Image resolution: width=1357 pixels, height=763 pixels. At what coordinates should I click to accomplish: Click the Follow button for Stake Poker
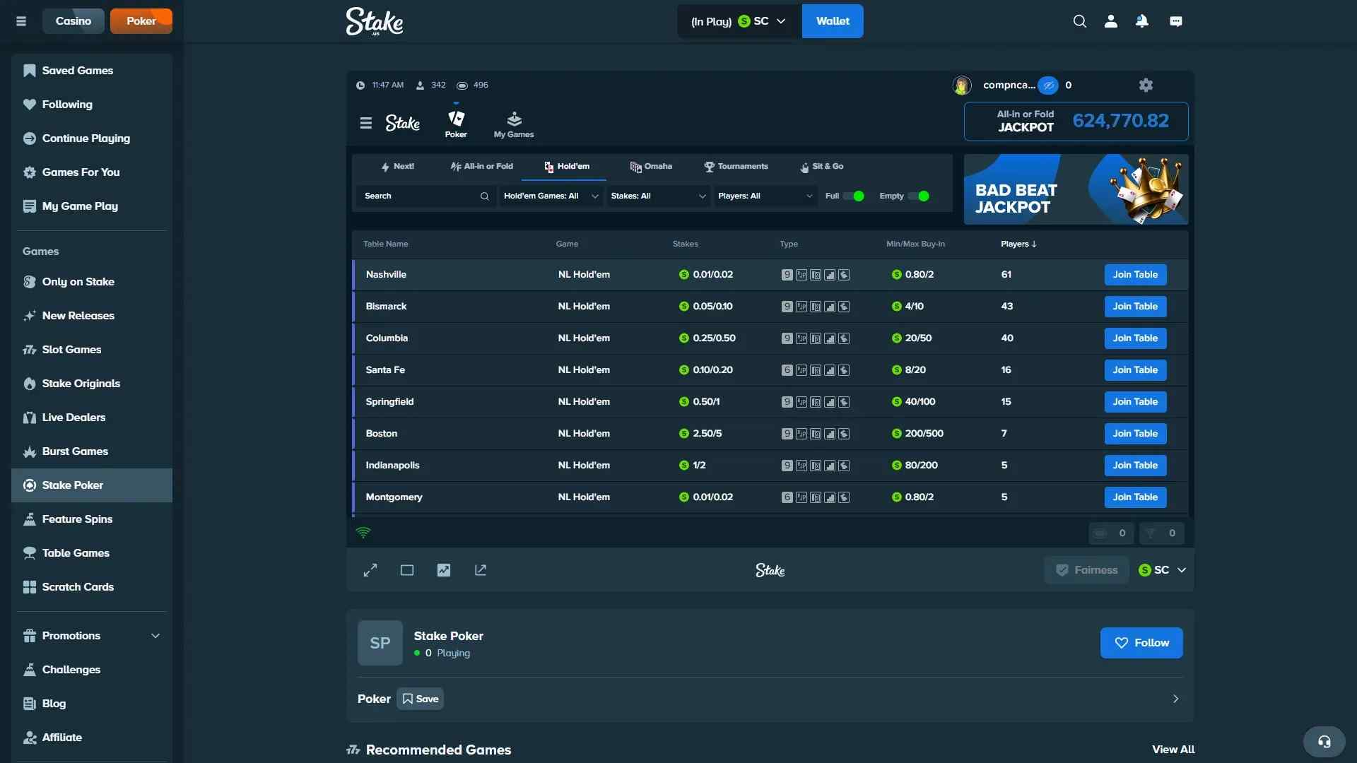[x=1141, y=643]
